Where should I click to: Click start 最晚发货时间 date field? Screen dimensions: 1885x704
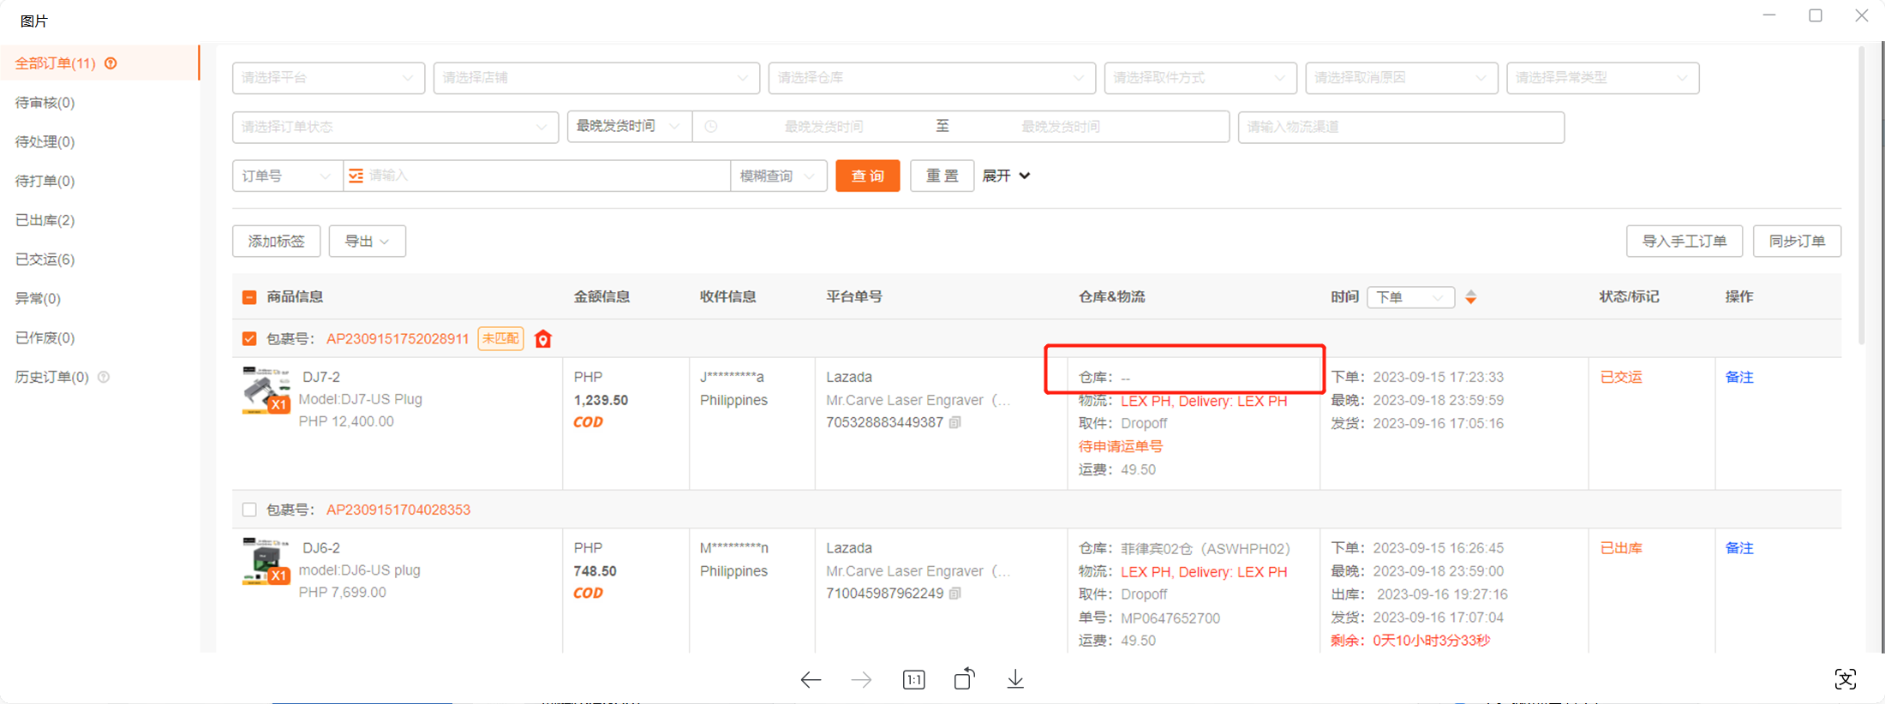tap(823, 127)
